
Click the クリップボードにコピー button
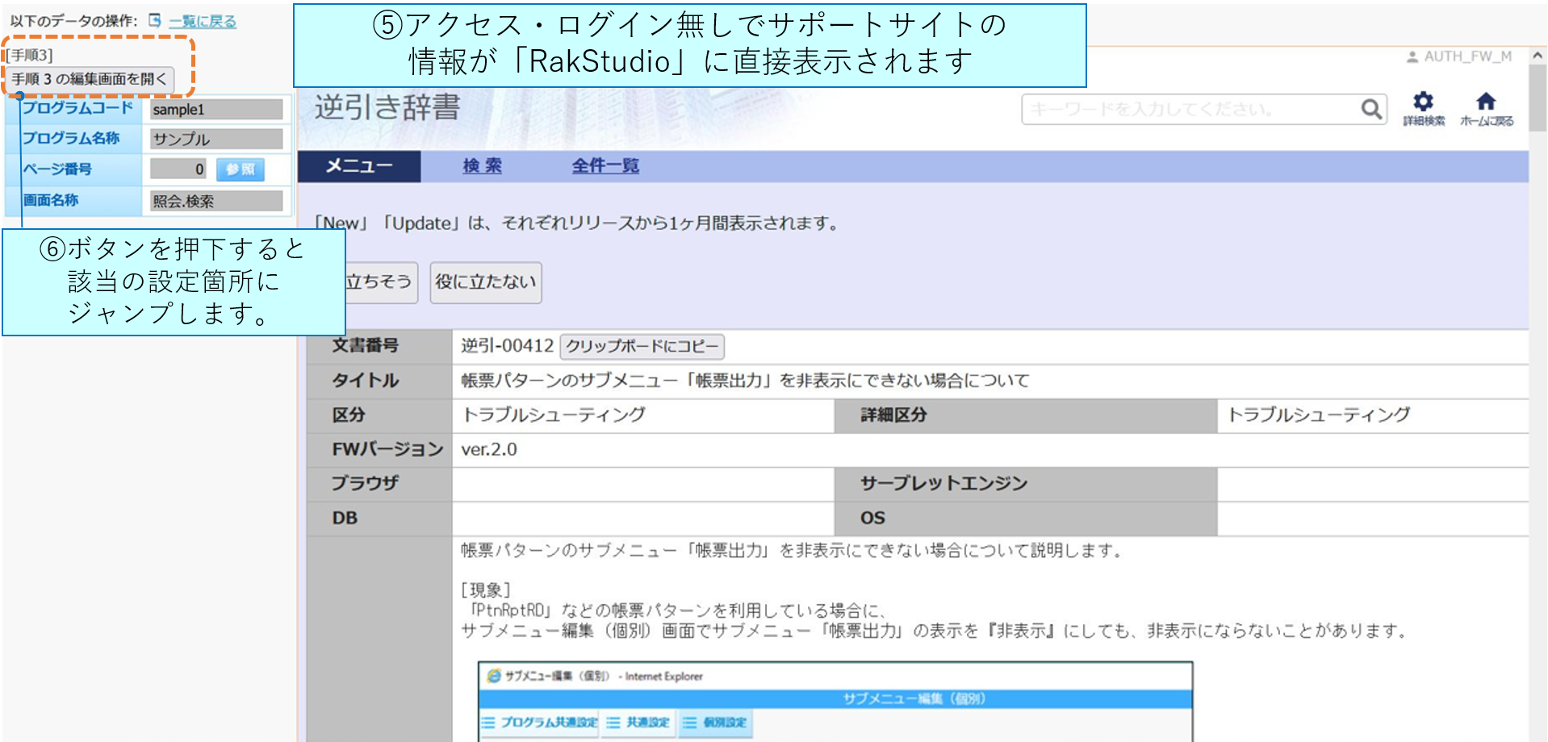[642, 347]
